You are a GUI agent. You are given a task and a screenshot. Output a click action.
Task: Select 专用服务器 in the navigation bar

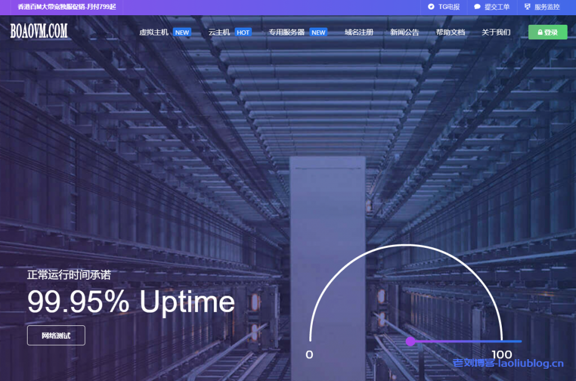click(286, 33)
